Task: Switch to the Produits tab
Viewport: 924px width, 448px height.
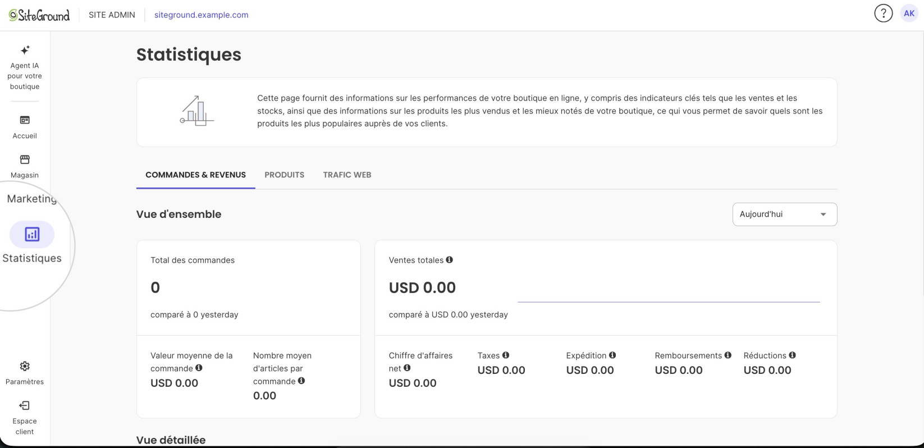Action: tap(285, 175)
